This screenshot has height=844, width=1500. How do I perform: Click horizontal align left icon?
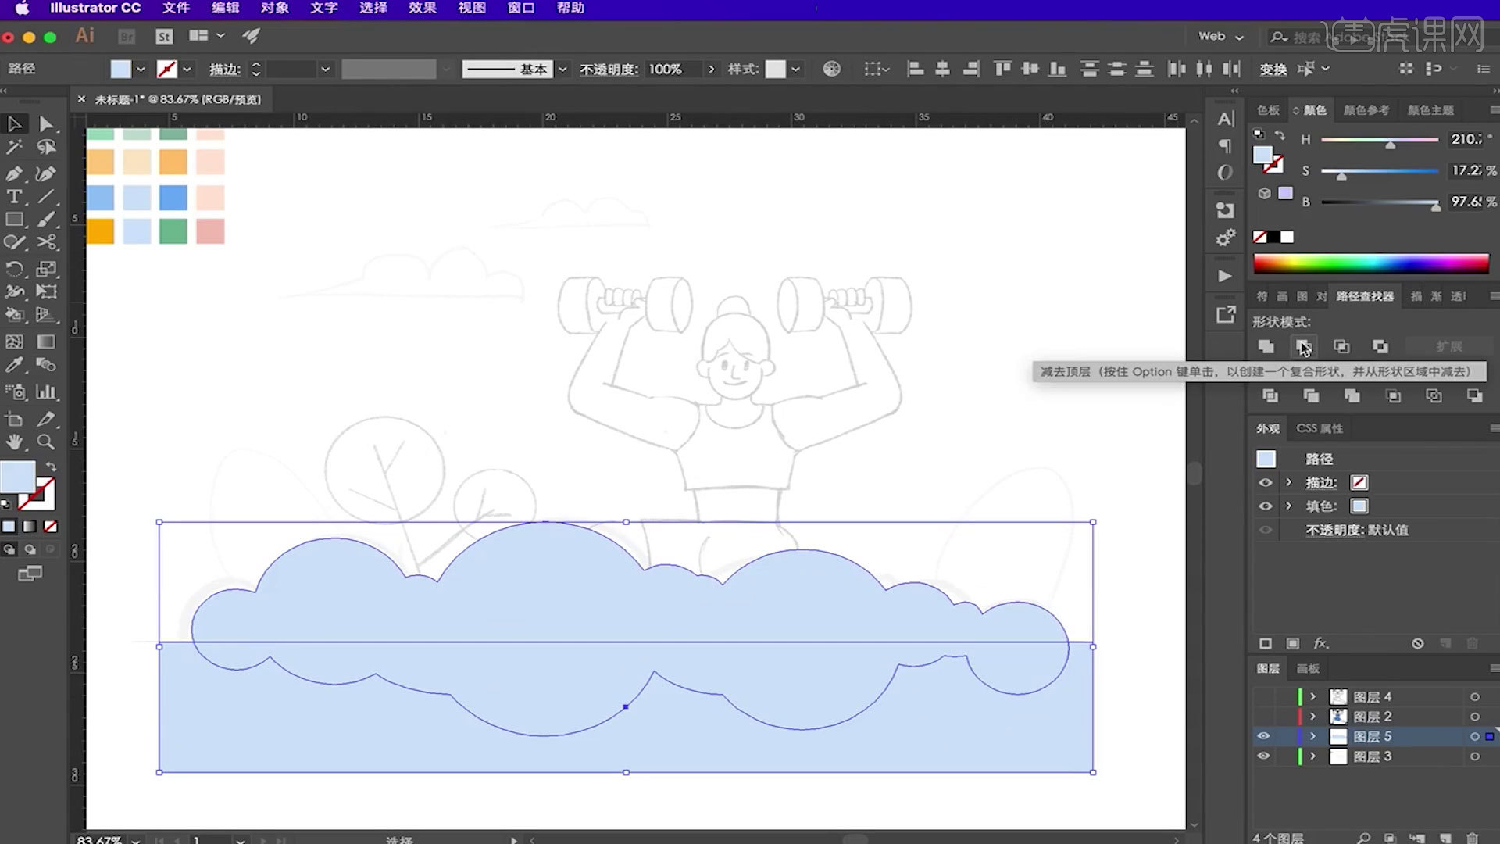(915, 69)
